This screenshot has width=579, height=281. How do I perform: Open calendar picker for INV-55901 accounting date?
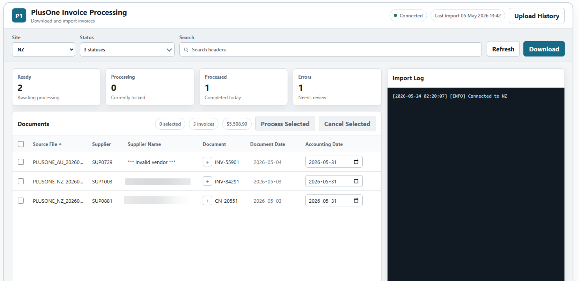point(356,162)
